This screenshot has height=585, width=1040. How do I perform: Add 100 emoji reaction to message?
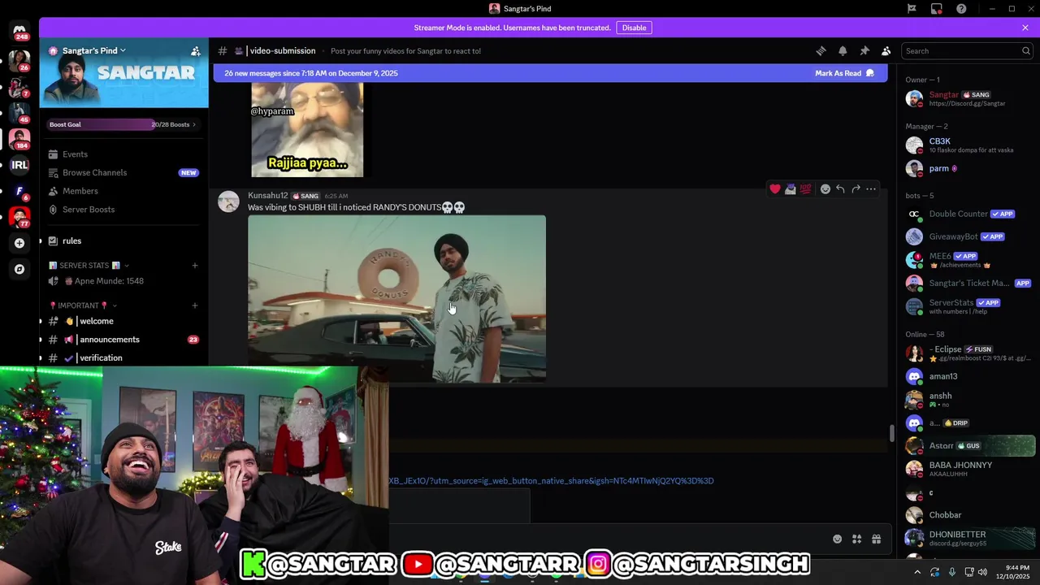pos(805,189)
